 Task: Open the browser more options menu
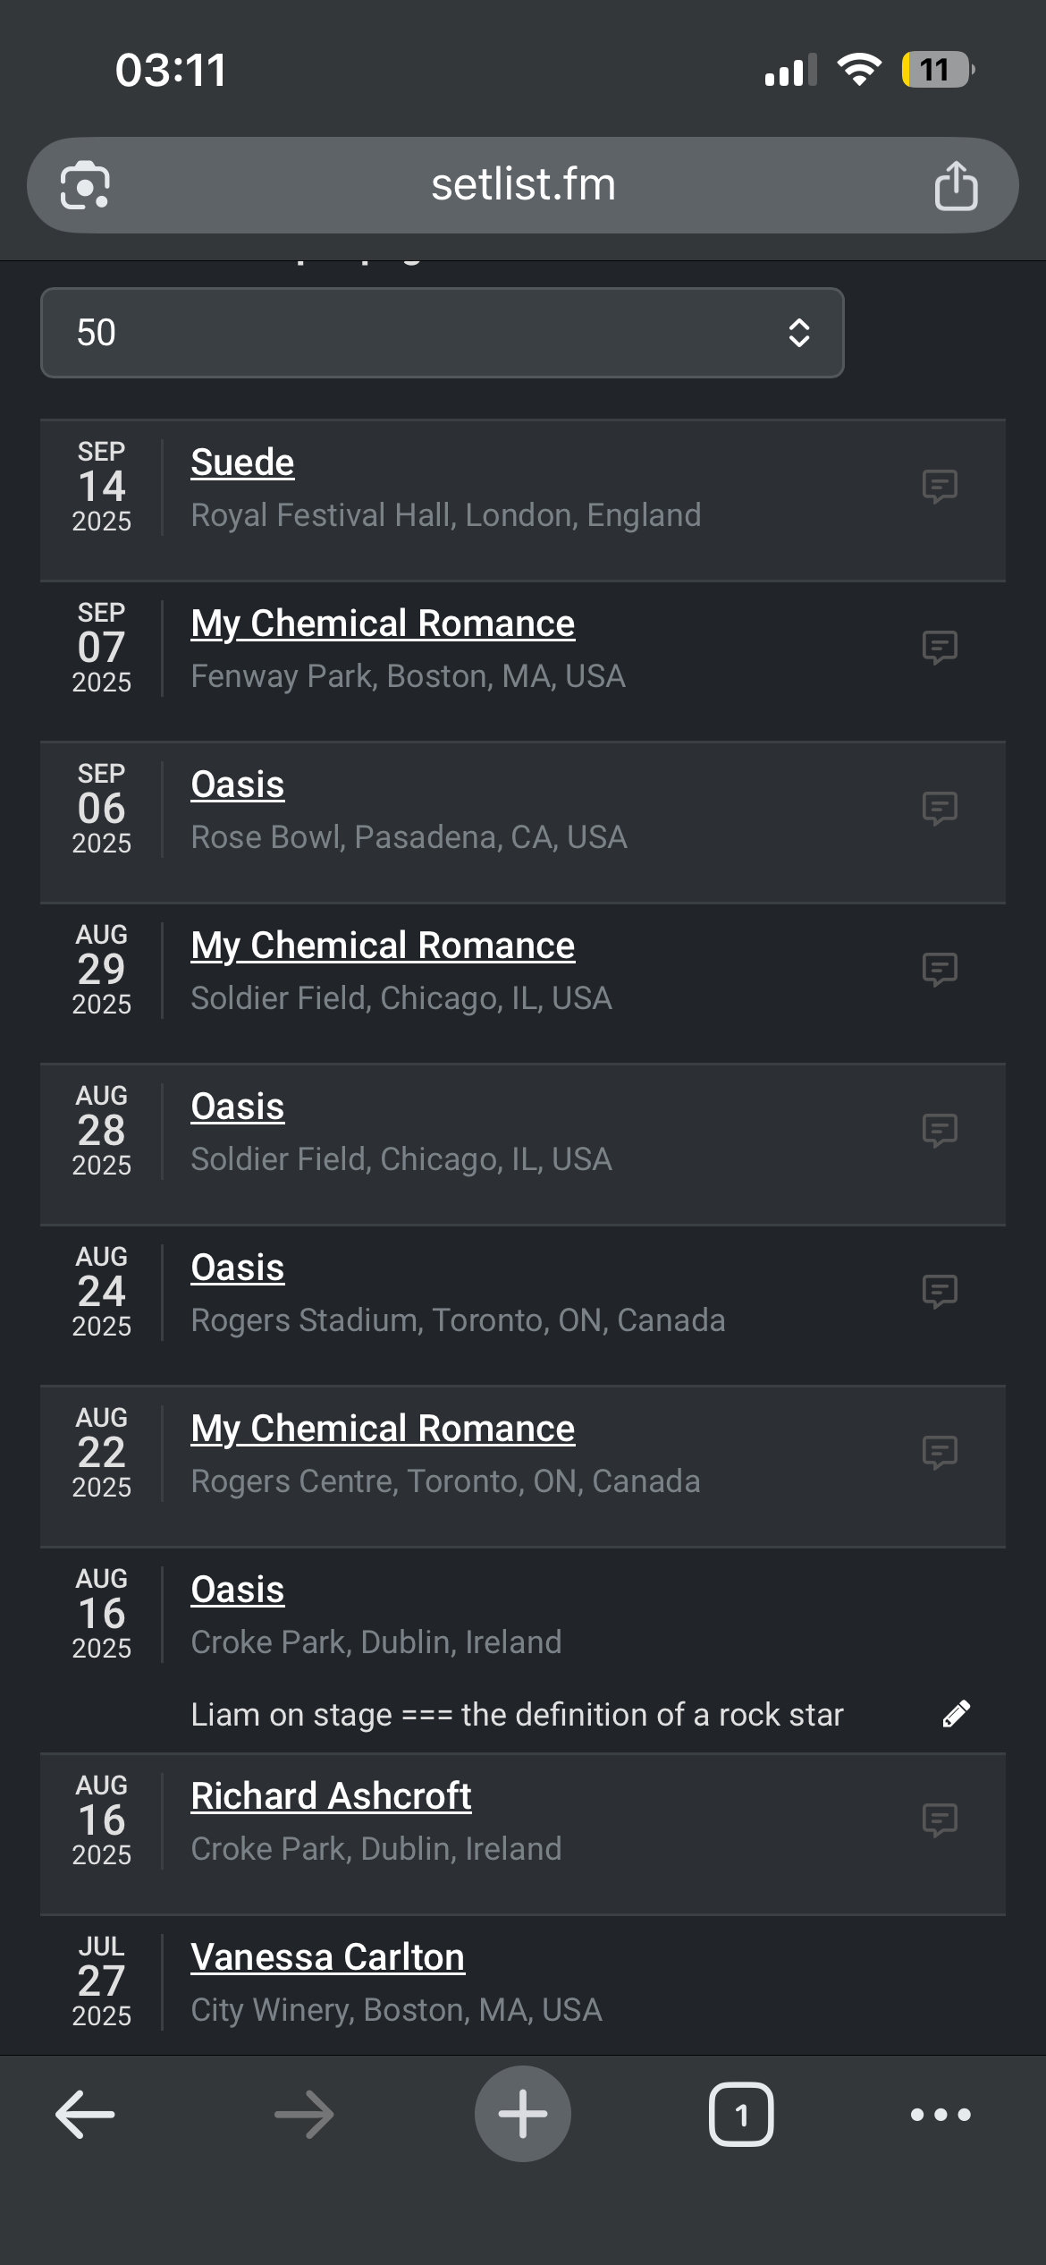(x=940, y=2114)
